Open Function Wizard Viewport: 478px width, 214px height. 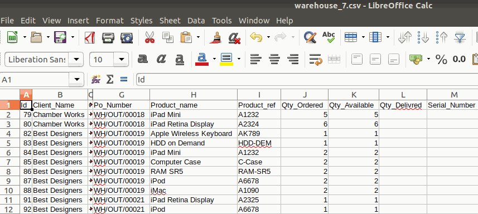96,80
